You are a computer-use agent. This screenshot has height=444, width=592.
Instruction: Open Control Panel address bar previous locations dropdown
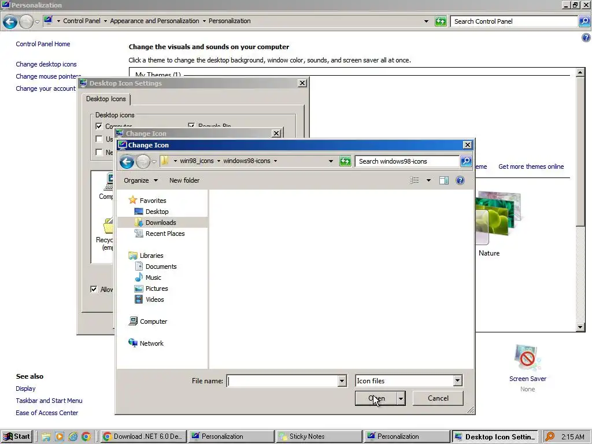pos(426,21)
